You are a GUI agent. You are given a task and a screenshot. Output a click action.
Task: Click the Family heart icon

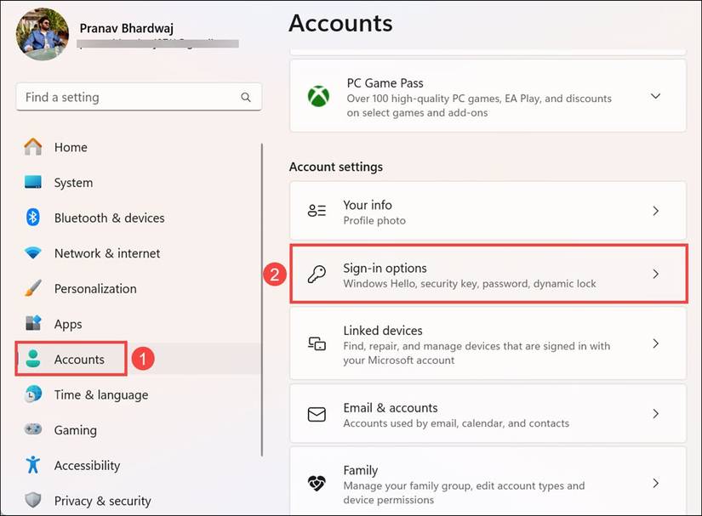317,483
